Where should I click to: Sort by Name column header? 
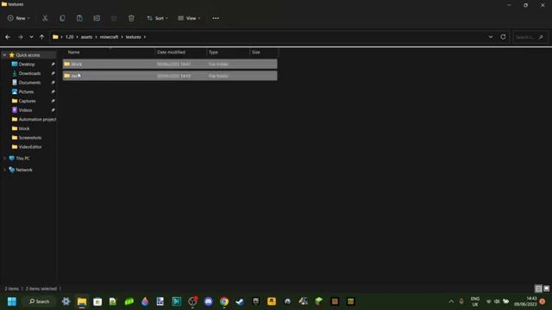tap(73, 52)
